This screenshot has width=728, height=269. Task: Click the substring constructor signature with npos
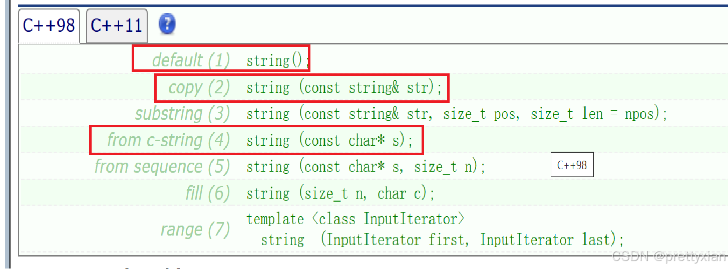tap(457, 114)
